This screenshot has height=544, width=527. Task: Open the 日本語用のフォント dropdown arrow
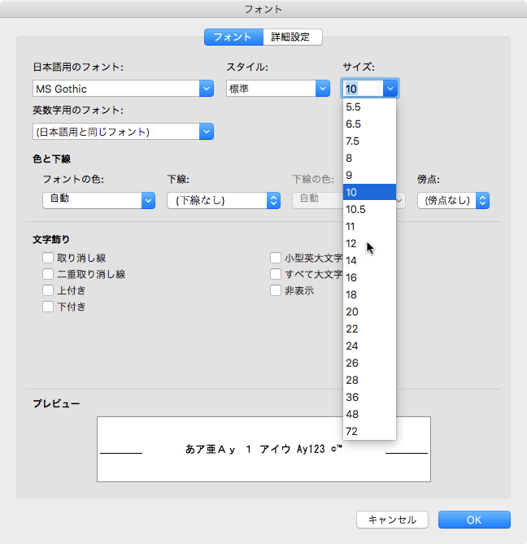tap(206, 89)
